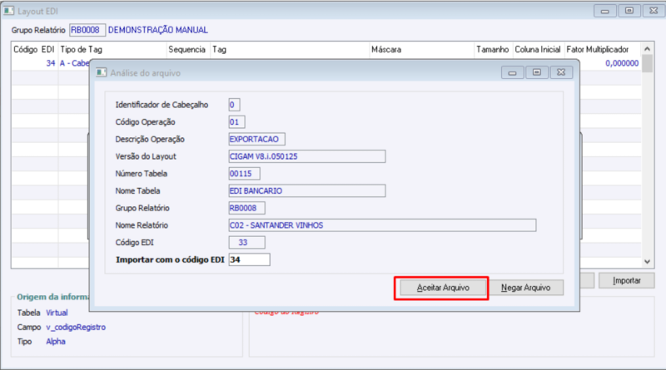Image resolution: width=666 pixels, height=370 pixels.
Task: Maximize the Layout EDI window
Action: 629,11
